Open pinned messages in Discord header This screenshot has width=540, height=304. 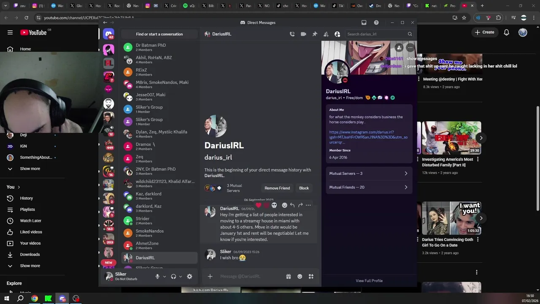(315, 34)
